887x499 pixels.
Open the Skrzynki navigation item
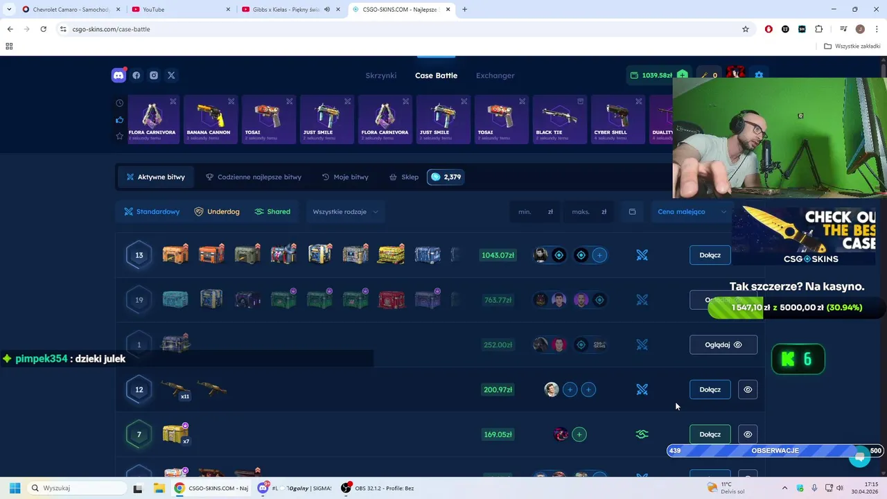[381, 76]
